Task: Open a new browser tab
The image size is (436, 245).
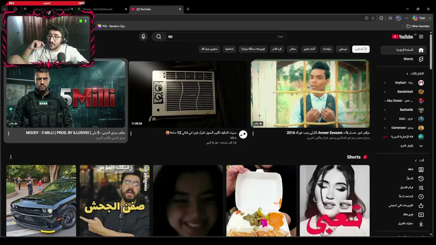Action: point(188,9)
